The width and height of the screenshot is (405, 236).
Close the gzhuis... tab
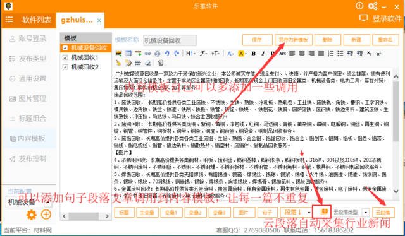99,20
